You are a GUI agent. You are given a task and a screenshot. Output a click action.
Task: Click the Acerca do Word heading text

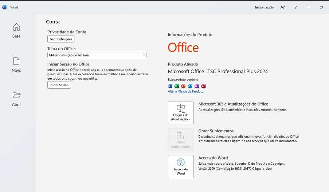[213, 158]
